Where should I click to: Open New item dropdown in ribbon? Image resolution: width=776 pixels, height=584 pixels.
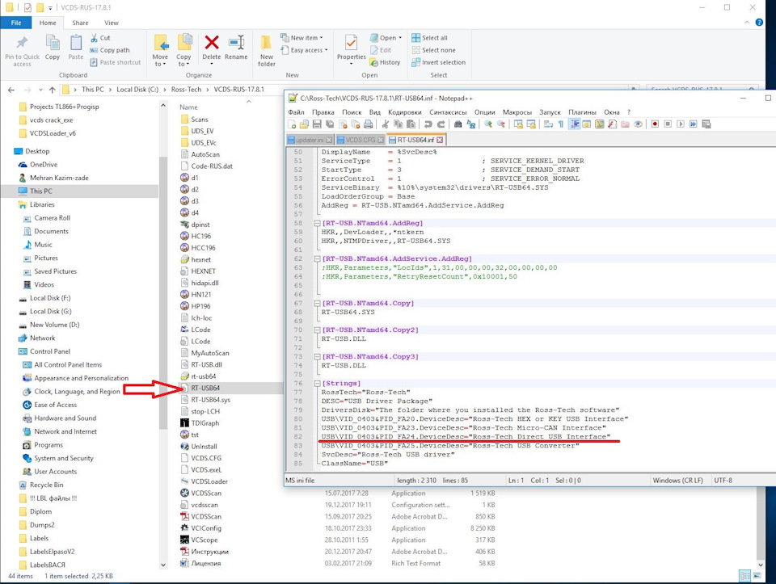click(302, 38)
